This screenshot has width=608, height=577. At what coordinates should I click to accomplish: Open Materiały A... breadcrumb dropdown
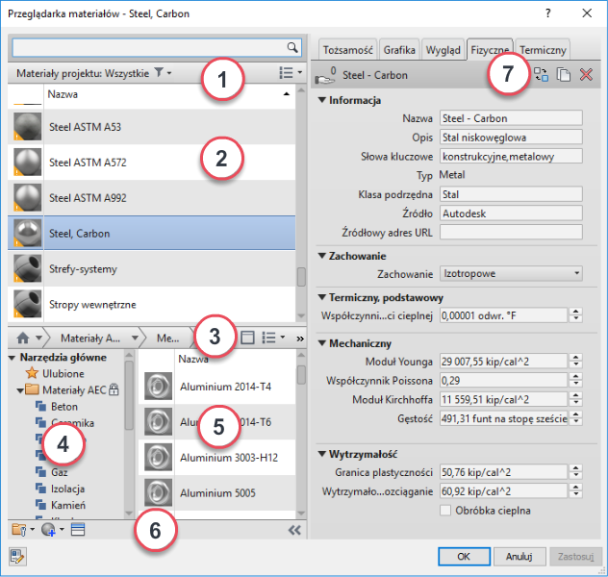(135, 338)
